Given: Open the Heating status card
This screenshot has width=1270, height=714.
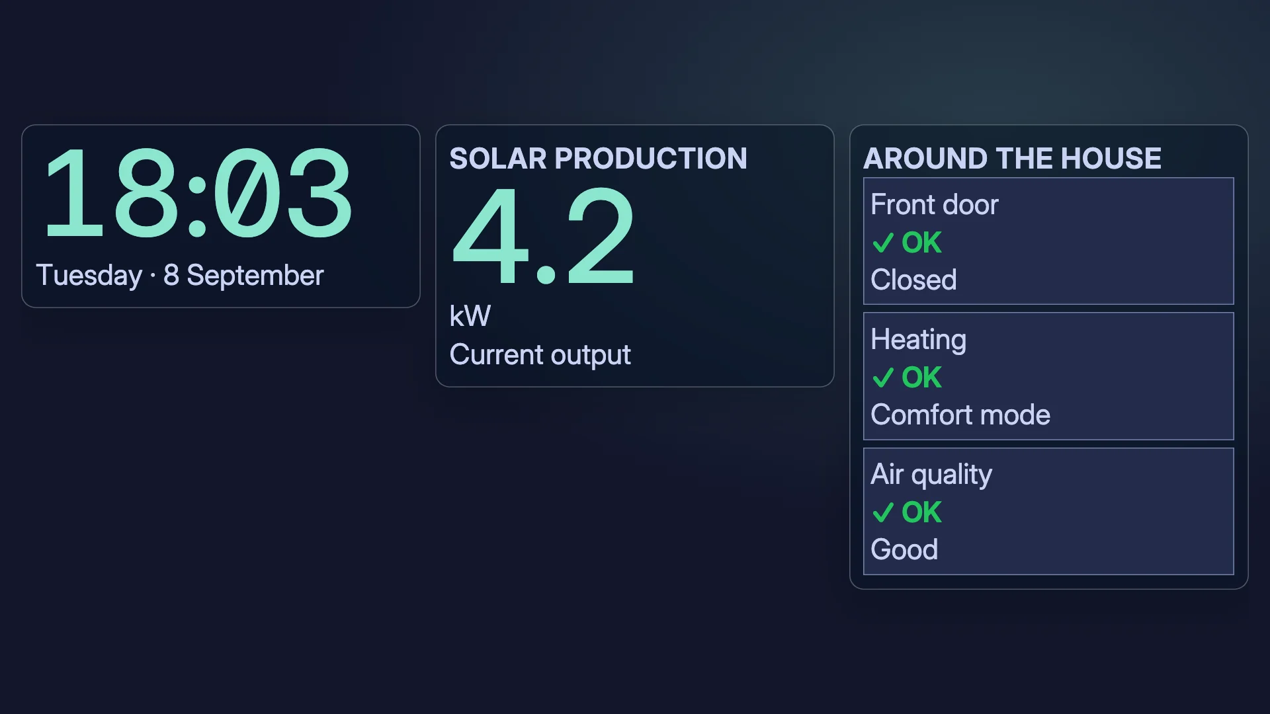Looking at the screenshot, I should 1048,376.
